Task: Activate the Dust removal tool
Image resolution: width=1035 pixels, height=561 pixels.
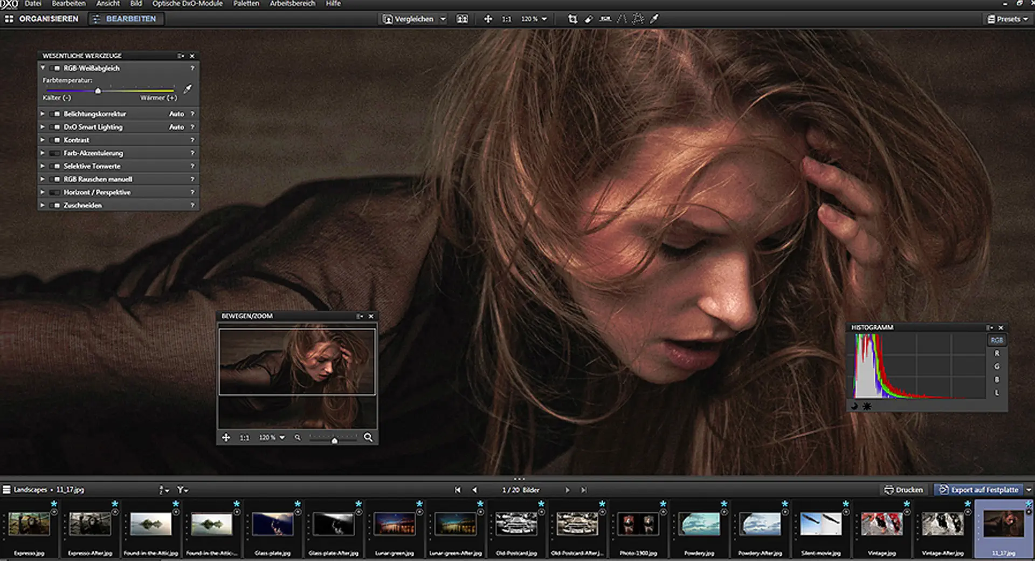Action: [589, 19]
